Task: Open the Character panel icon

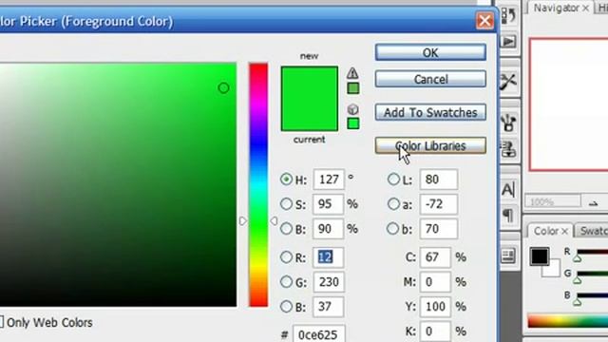Action: 508,189
